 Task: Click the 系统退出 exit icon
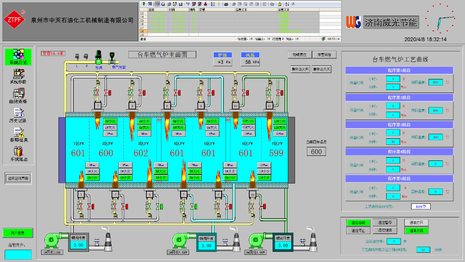(x=19, y=154)
